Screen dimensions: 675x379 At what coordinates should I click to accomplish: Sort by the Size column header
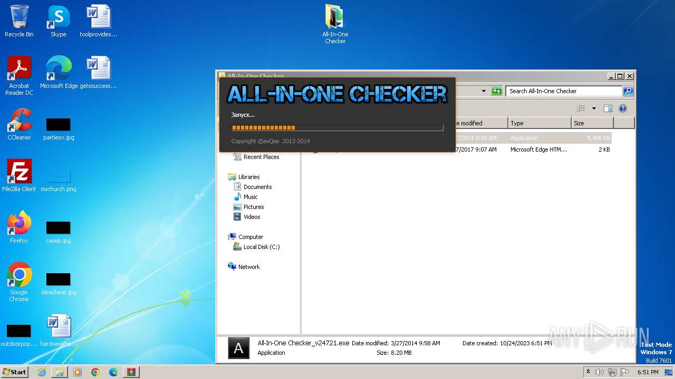pyautogui.click(x=592, y=123)
